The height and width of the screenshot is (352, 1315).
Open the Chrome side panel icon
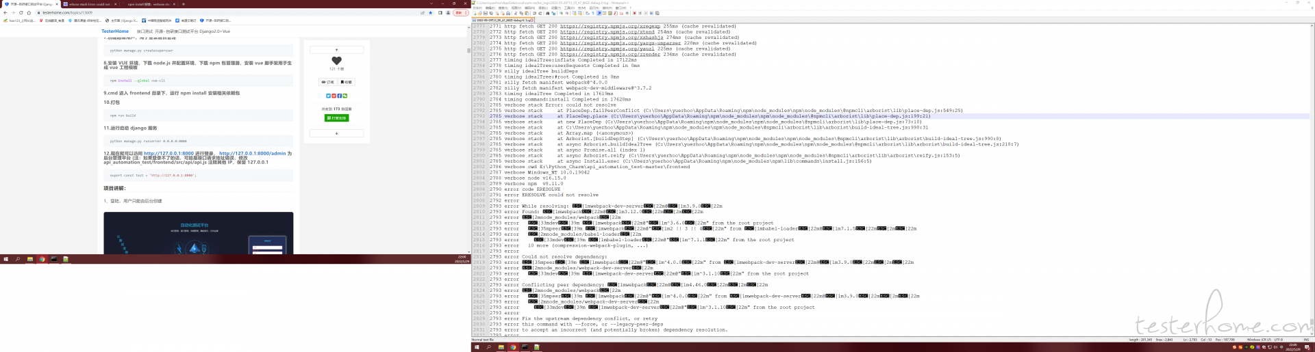[440, 12]
